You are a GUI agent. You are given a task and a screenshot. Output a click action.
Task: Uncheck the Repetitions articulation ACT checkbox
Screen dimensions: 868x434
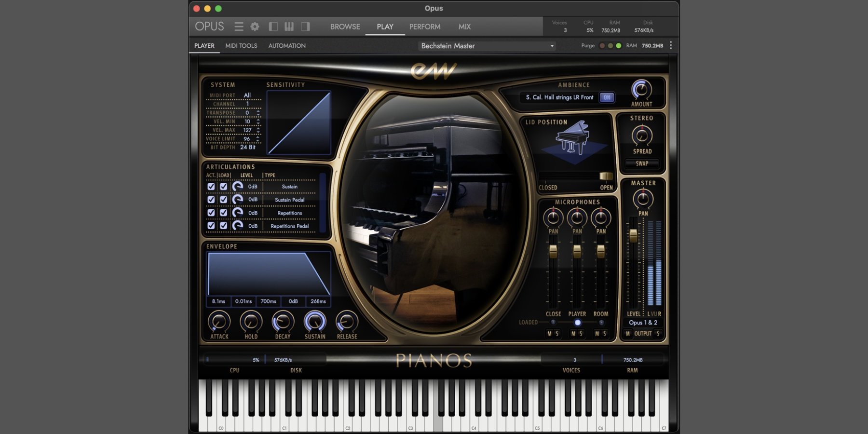tap(211, 213)
